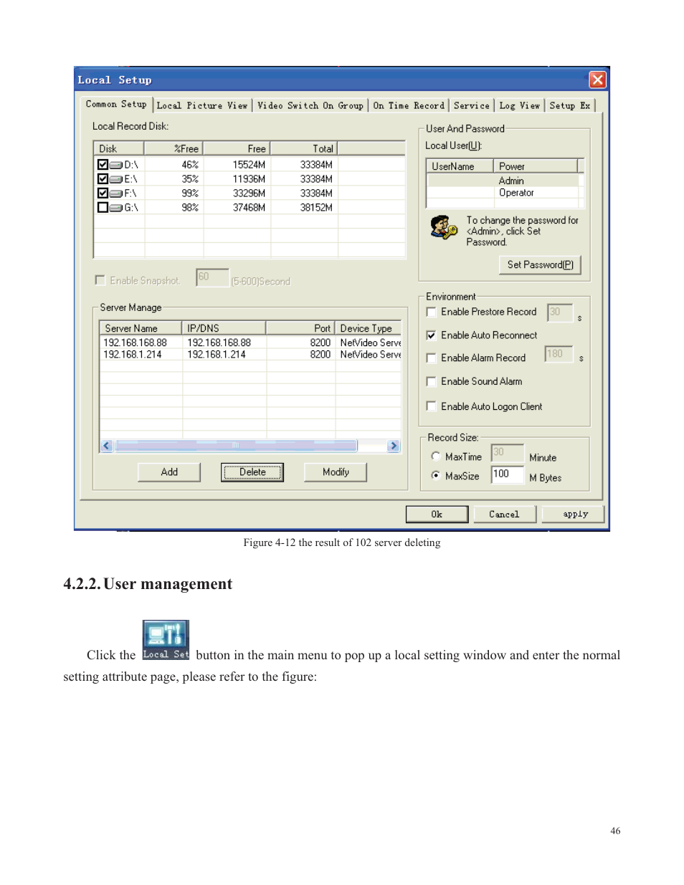
Task: Click the Alarm Record seconds field
Action: 559,354
